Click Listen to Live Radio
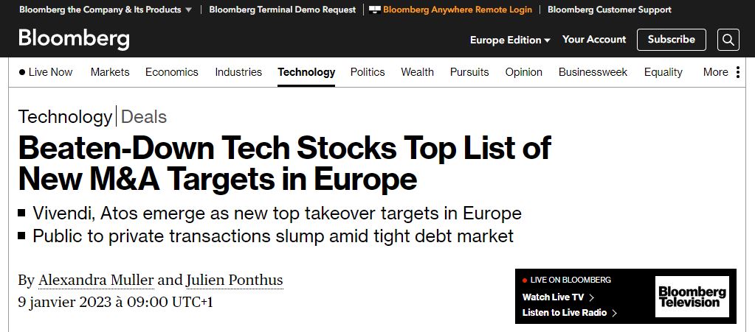This screenshot has width=755, height=332. coord(570,313)
